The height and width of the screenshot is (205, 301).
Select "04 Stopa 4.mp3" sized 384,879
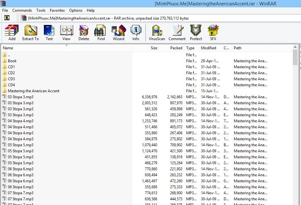tap(21, 139)
